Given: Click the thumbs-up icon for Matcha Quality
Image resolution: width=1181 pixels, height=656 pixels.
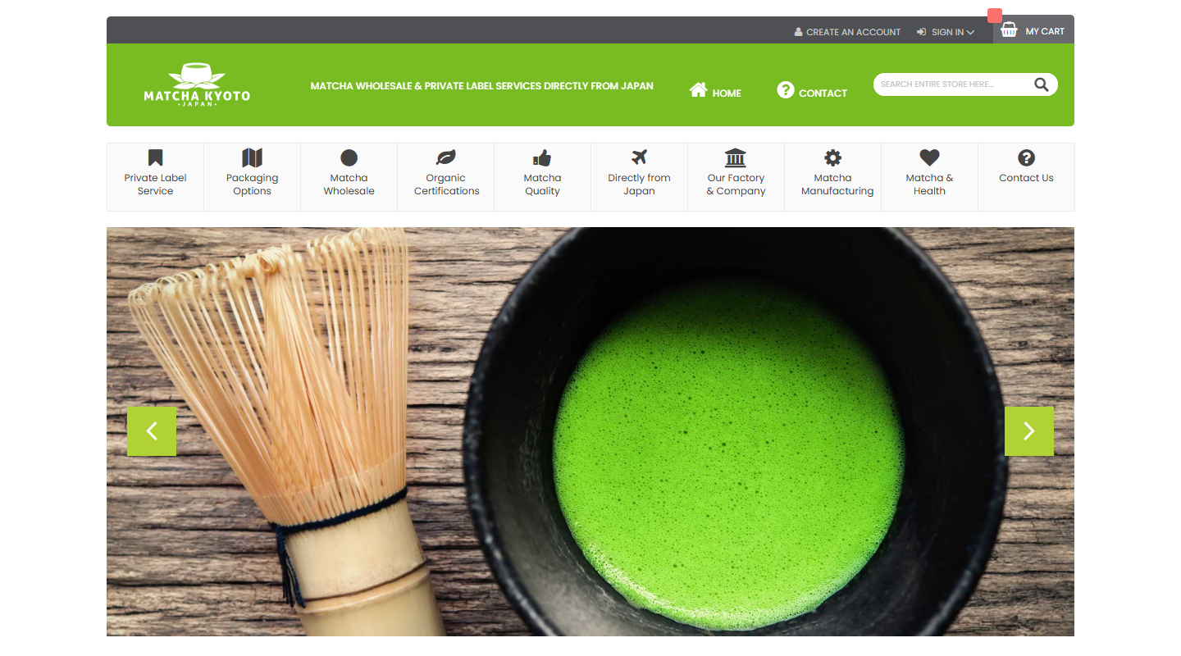Looking at the screenshot, I should point(542,157).
